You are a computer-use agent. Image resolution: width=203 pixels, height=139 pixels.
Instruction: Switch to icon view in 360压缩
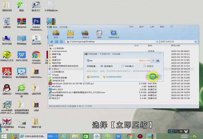coord(57,41)
